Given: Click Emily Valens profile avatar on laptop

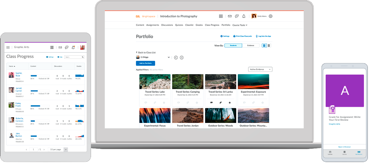Looking at the screenshot, I should coord(254,16).
